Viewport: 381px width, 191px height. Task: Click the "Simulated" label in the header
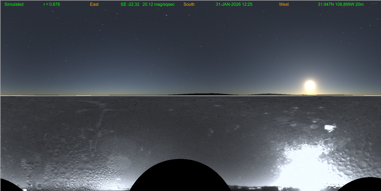(14, 4)
